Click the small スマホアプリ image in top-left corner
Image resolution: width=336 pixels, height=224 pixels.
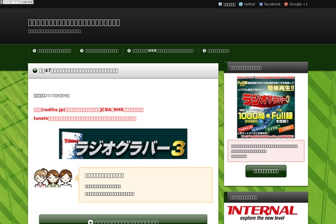[17, 2]
